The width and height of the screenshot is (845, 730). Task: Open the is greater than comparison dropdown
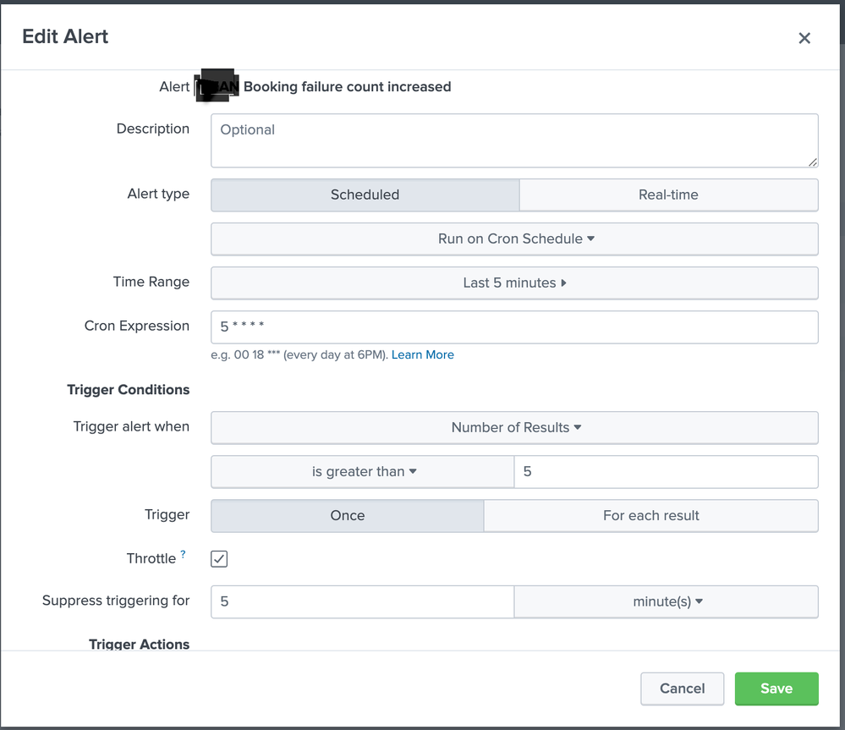(363, 472)
